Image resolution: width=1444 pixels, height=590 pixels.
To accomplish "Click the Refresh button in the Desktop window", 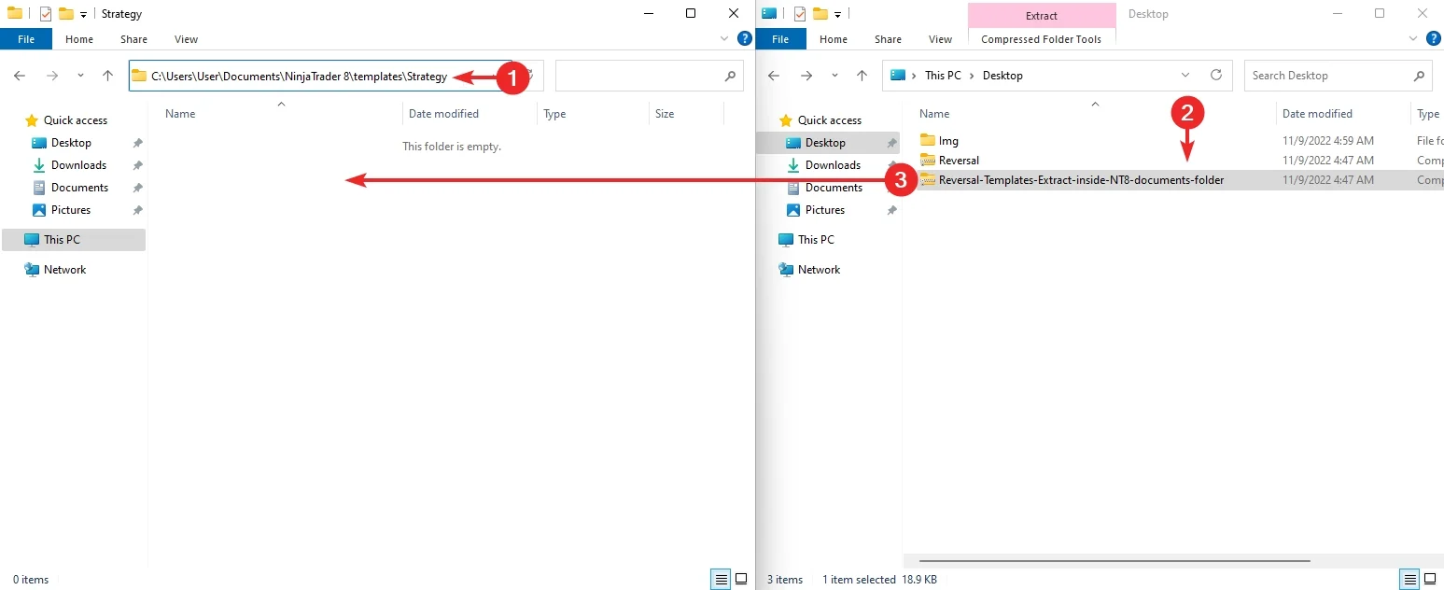I will tap(1215, 76).
